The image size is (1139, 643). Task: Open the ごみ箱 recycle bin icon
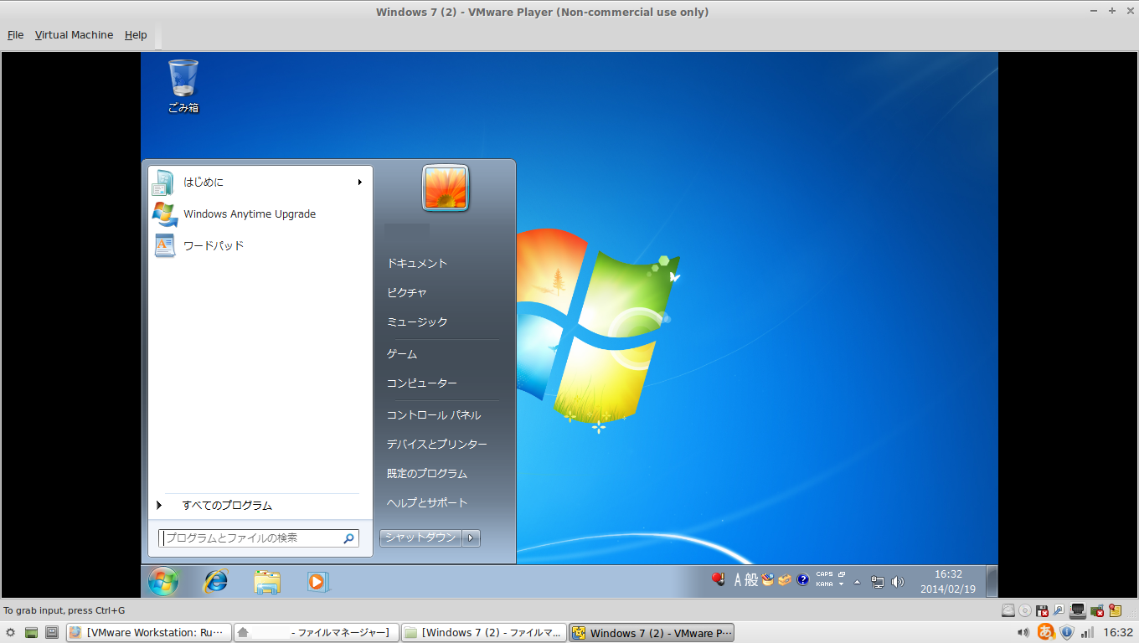point(183,85)
